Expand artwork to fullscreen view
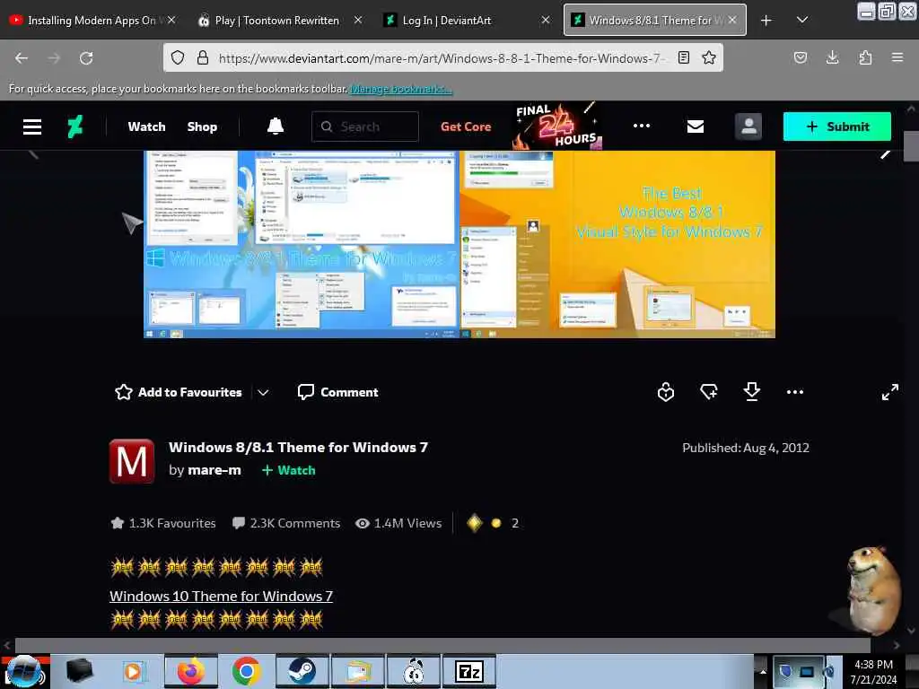Screen dimensions: 919x689 pos(889,392)
